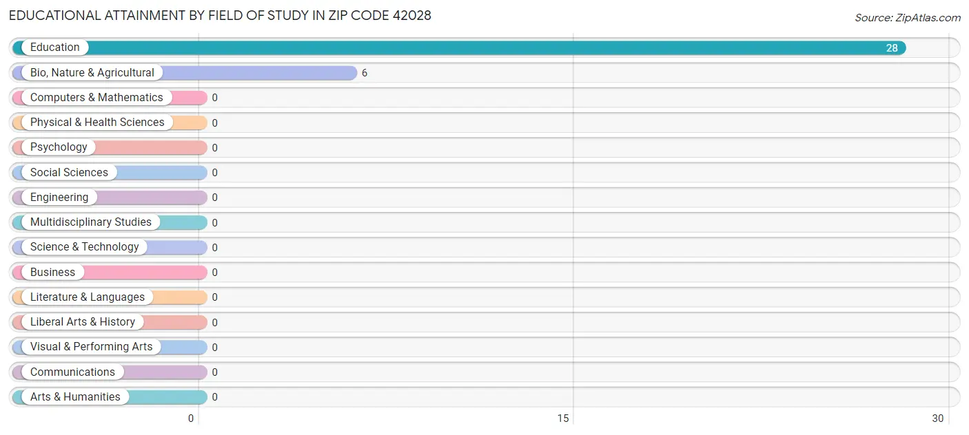This screenshot has width=969, height=435.
Task: Click the value 6 beside Bio bar
Action: point(365,73)
